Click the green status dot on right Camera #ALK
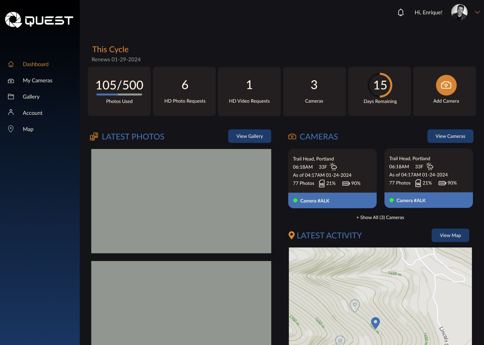Image resolution: width=484 pixels, height=345 pixels. click(x=391, y=200)
